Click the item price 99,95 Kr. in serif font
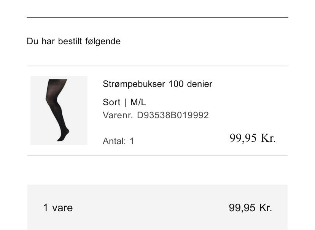The height and width of the screenshot is (230, 315). point(253,138)
